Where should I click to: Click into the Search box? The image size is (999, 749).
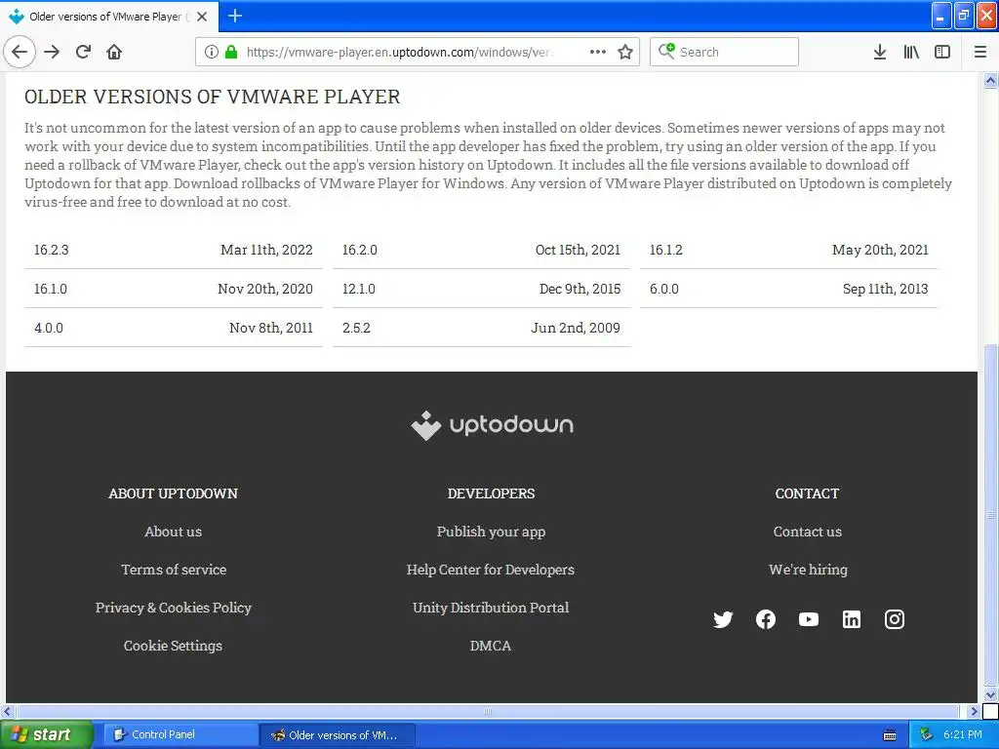(x=725, y=52)
